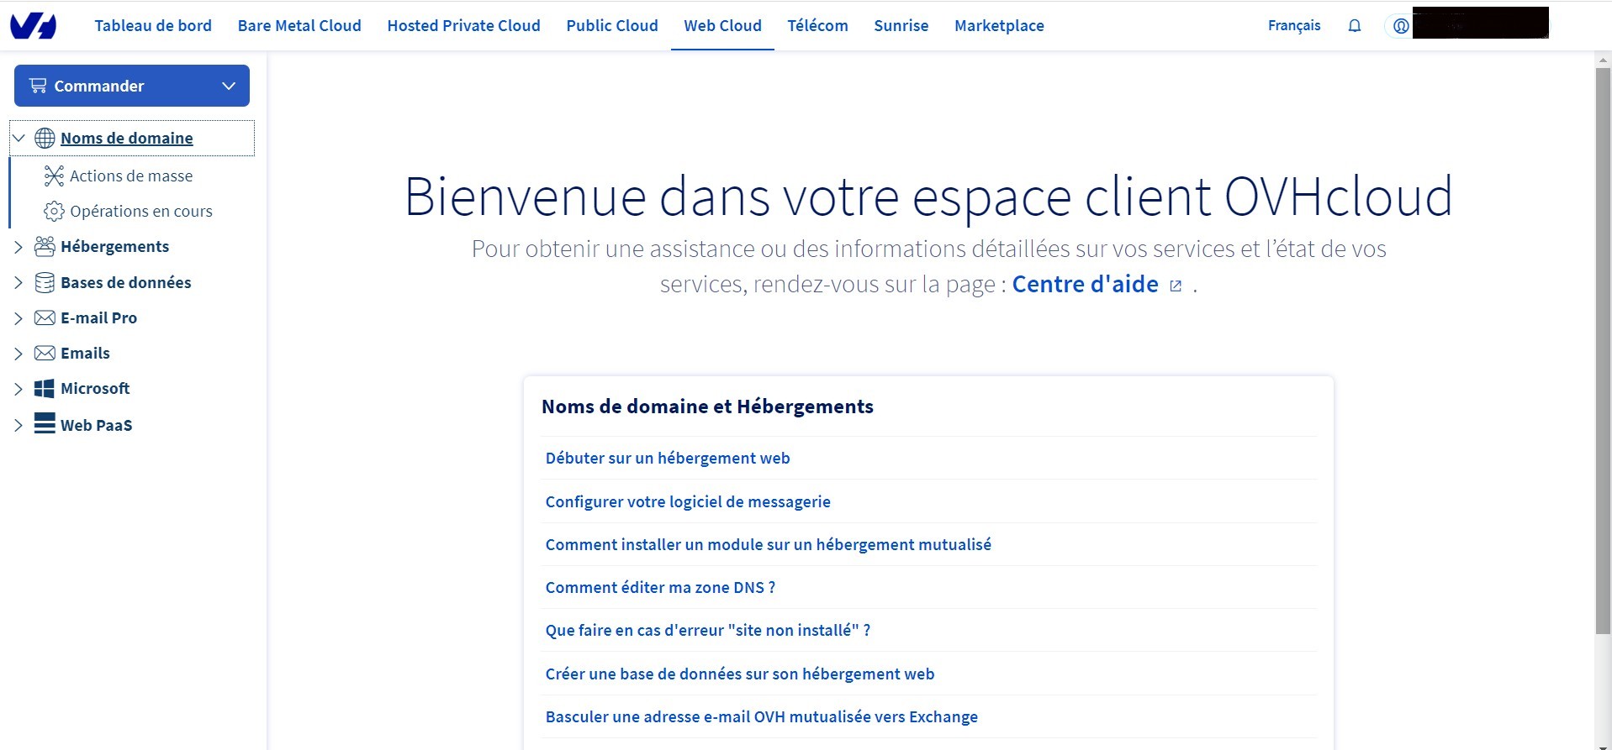The image size is (1612, 750).
Task: Open the notifications bell icon
Action: click(1354, 26)
